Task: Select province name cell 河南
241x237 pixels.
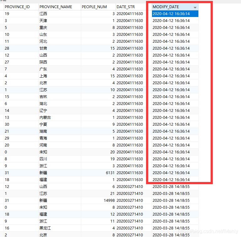Action: pyautogui.click(x=60, y=145)
